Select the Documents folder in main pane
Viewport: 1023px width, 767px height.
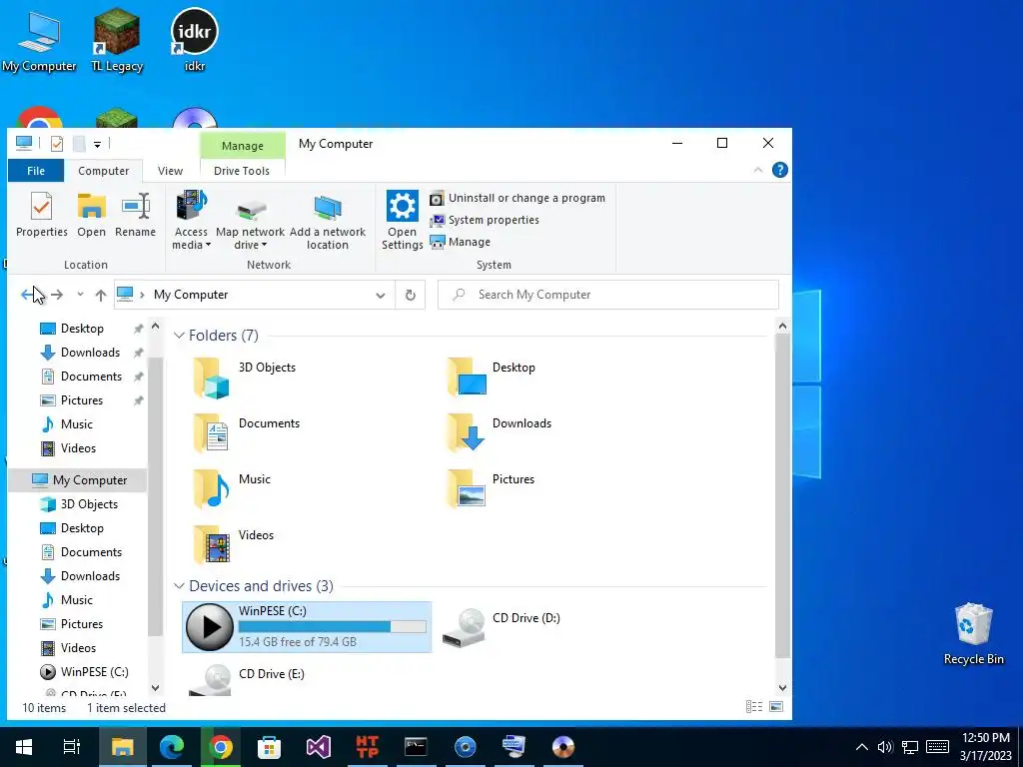tap(247, 433)
